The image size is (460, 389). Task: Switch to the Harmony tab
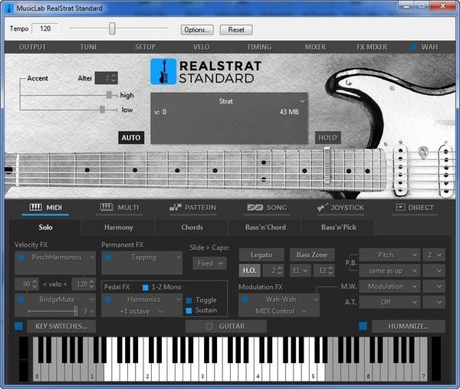118,227
